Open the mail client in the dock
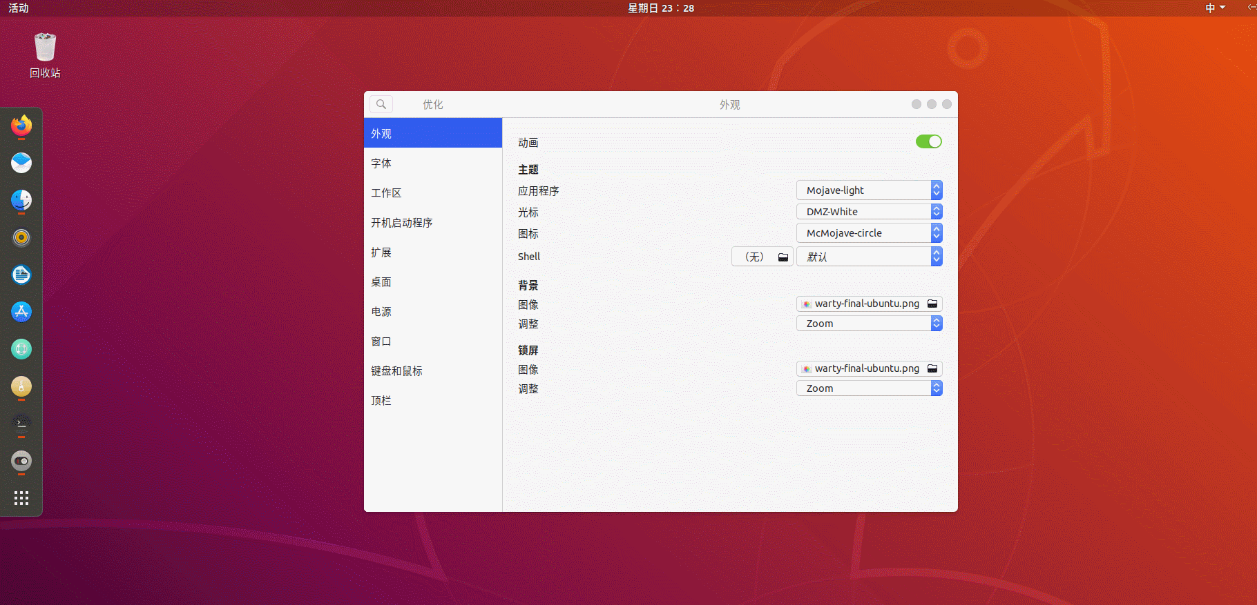Screen dimensions: 1257x605 point(21,163)
